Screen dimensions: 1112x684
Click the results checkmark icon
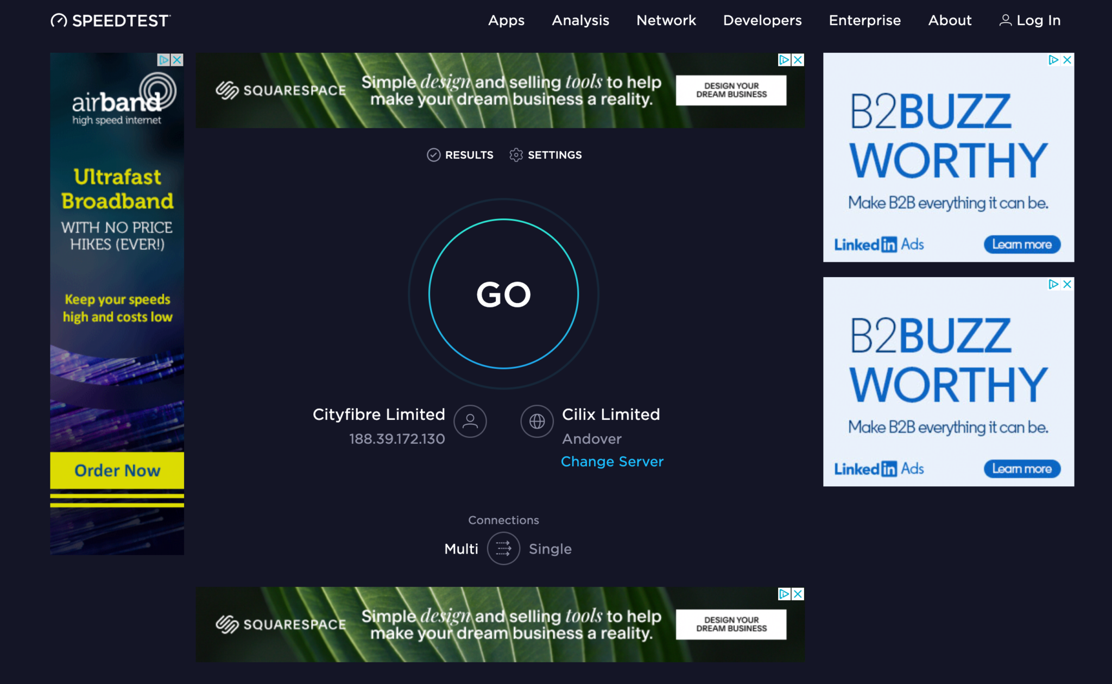tap(433, 155)
